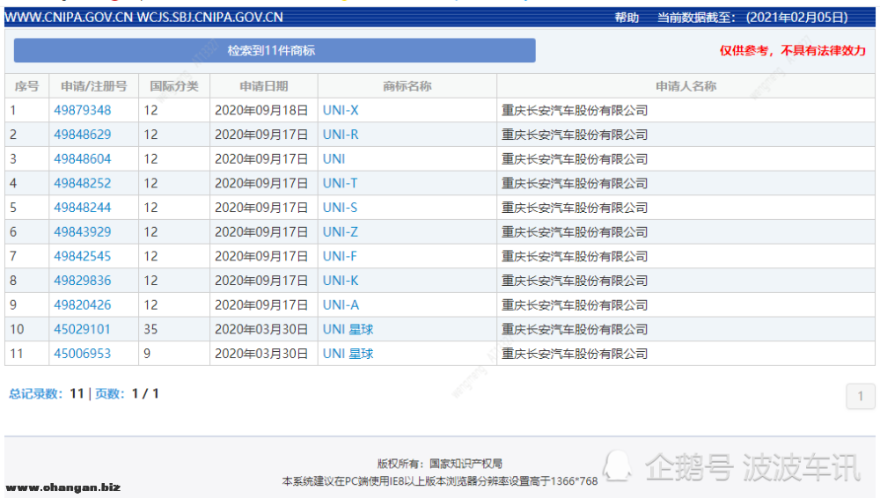
Task: Click the 申请日期 column header
Action: [264, 86]
